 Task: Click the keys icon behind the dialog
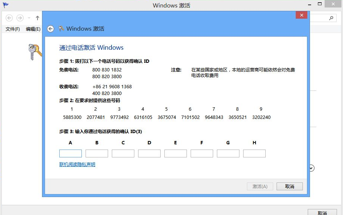click(x=36, y=52)
